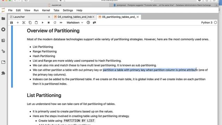Switch to the JupyterLab browser tab
Image resolution: width=222 pixels, height=125 pixels.
point(55,5)
